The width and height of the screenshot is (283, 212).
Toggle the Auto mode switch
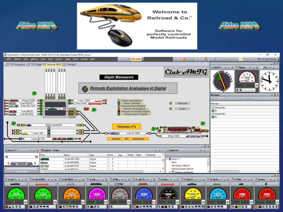[171, 109]
